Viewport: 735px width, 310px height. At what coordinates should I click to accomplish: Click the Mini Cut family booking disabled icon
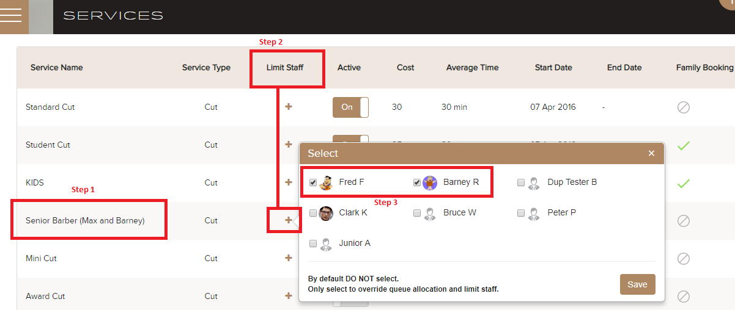tap(683, 259)
